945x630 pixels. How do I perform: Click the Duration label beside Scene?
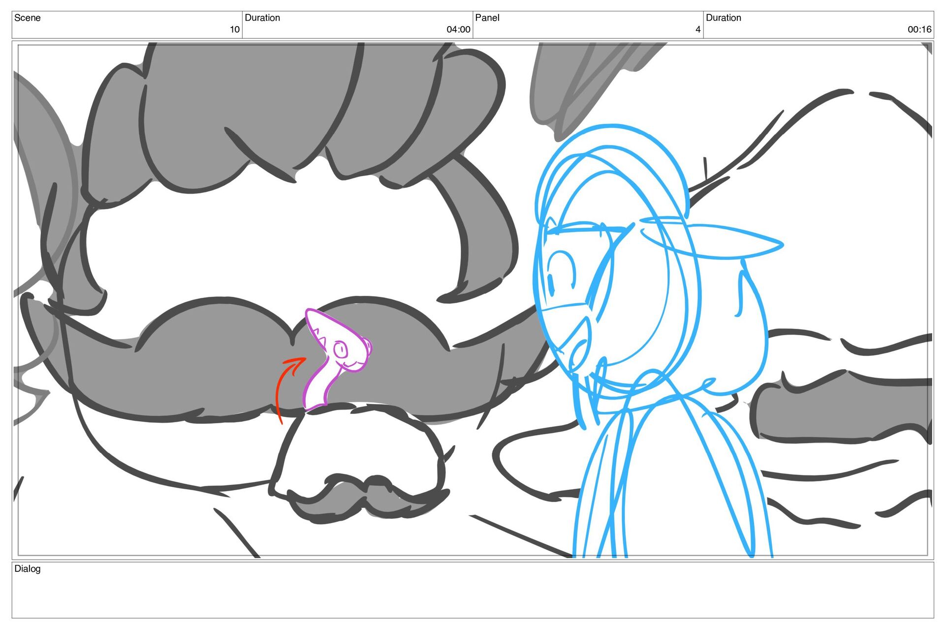[262, 18]
